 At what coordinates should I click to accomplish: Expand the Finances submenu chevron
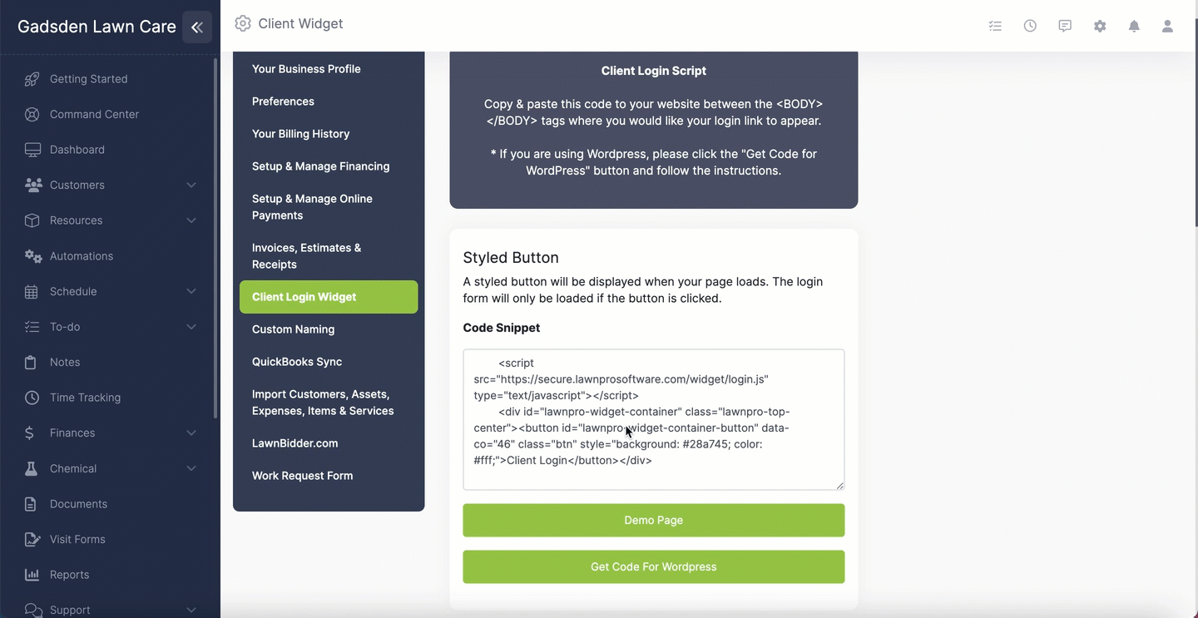[191, 433]
